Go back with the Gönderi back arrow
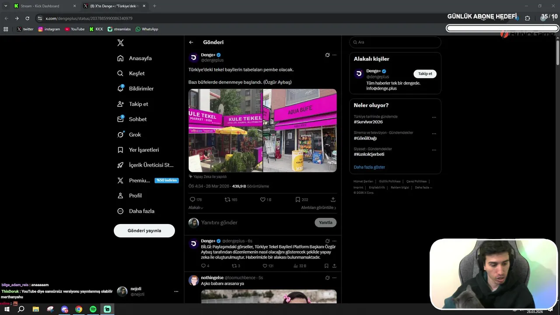This screenshot has width=560, height=315. click(191, 42)
